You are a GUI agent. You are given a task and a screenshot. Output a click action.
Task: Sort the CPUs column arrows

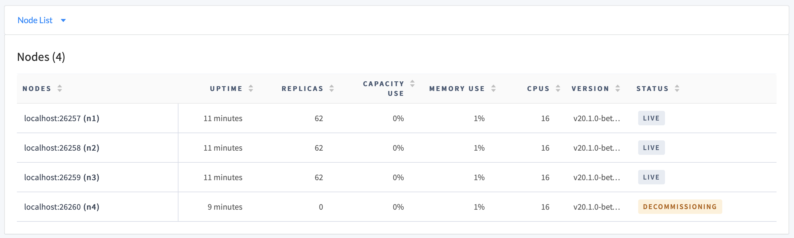point(558,89)
